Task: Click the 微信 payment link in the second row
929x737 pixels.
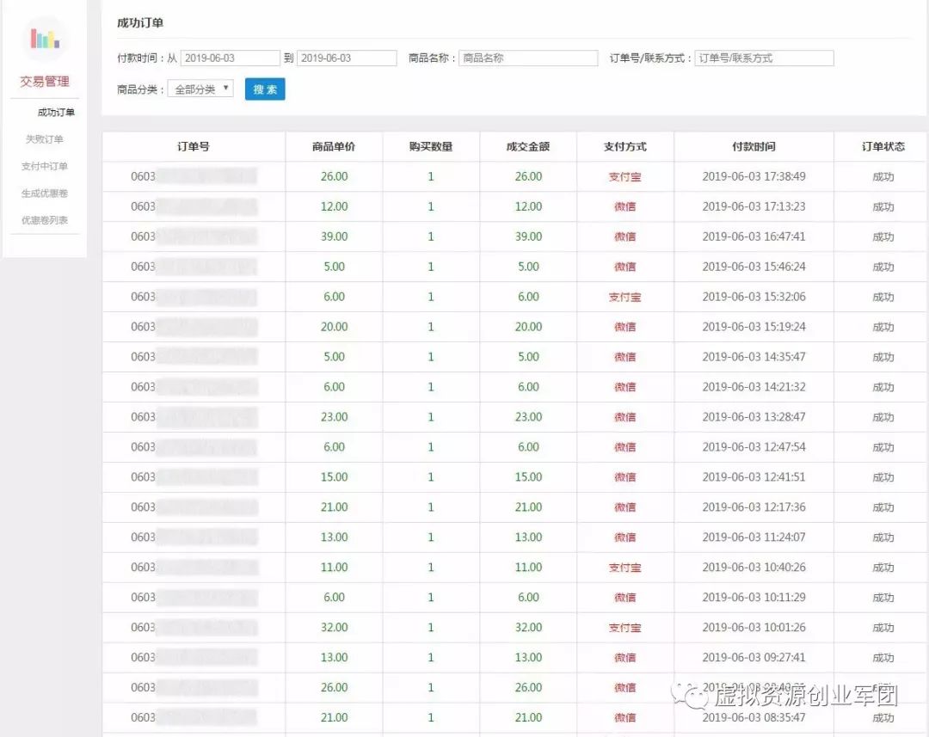Action: (x=625, y=206)
